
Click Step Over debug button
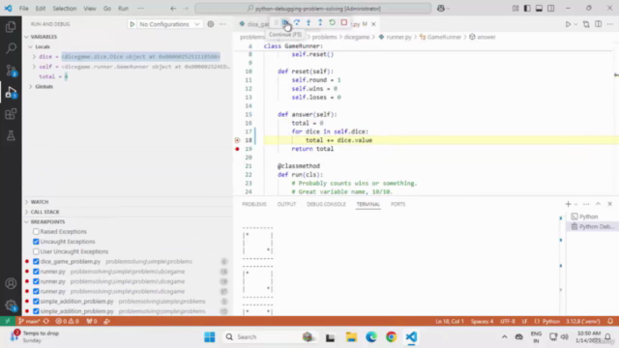point(297,23)
